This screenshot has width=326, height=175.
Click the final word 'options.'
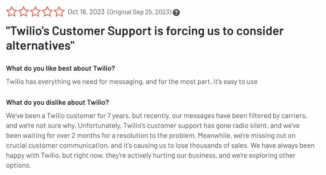(18, 165)
